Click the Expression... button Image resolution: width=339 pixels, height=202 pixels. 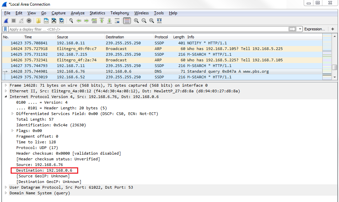click(314, 29)
